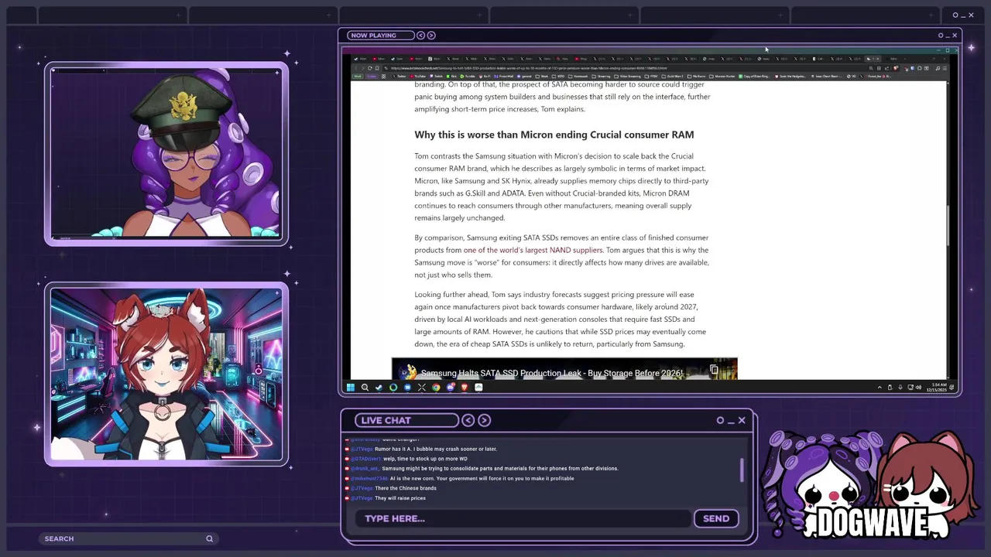Image resolution: width=991 pixels, height=557 pixels.
Task: Focus the 'TYPE HERE...' chat input field
Action: point(523,518)
